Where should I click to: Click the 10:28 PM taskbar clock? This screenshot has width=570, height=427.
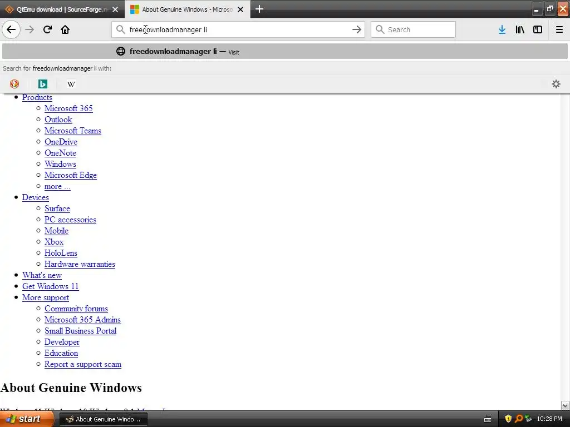tap(549, 419)
